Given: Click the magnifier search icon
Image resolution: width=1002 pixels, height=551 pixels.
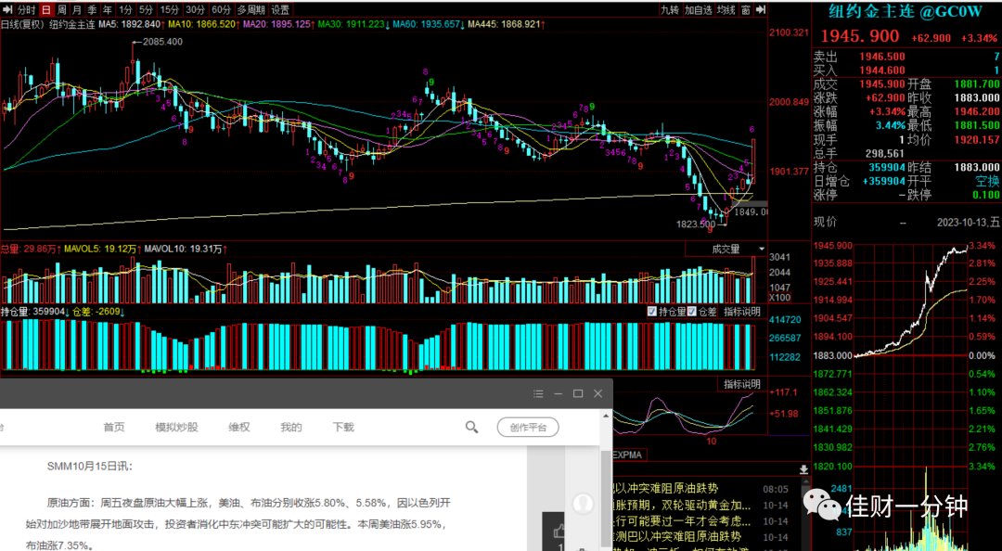Looking at the screenshot, I should pos(471,427).
